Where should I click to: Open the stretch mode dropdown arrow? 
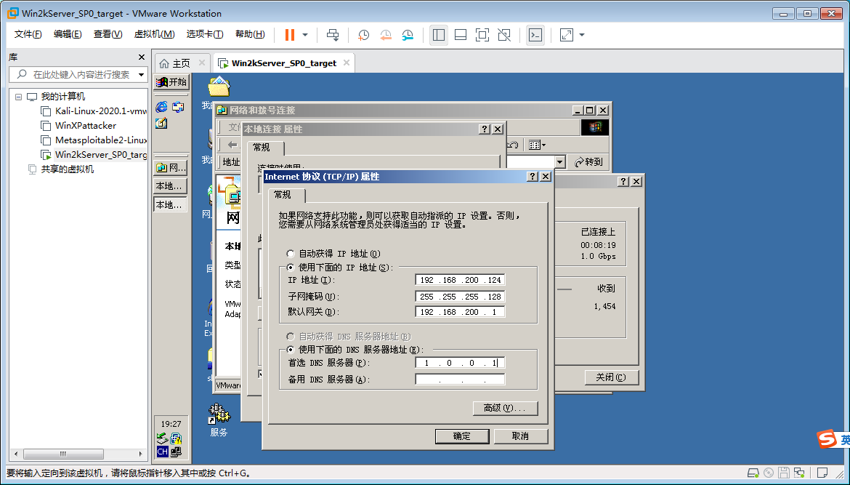pos(582,35)
